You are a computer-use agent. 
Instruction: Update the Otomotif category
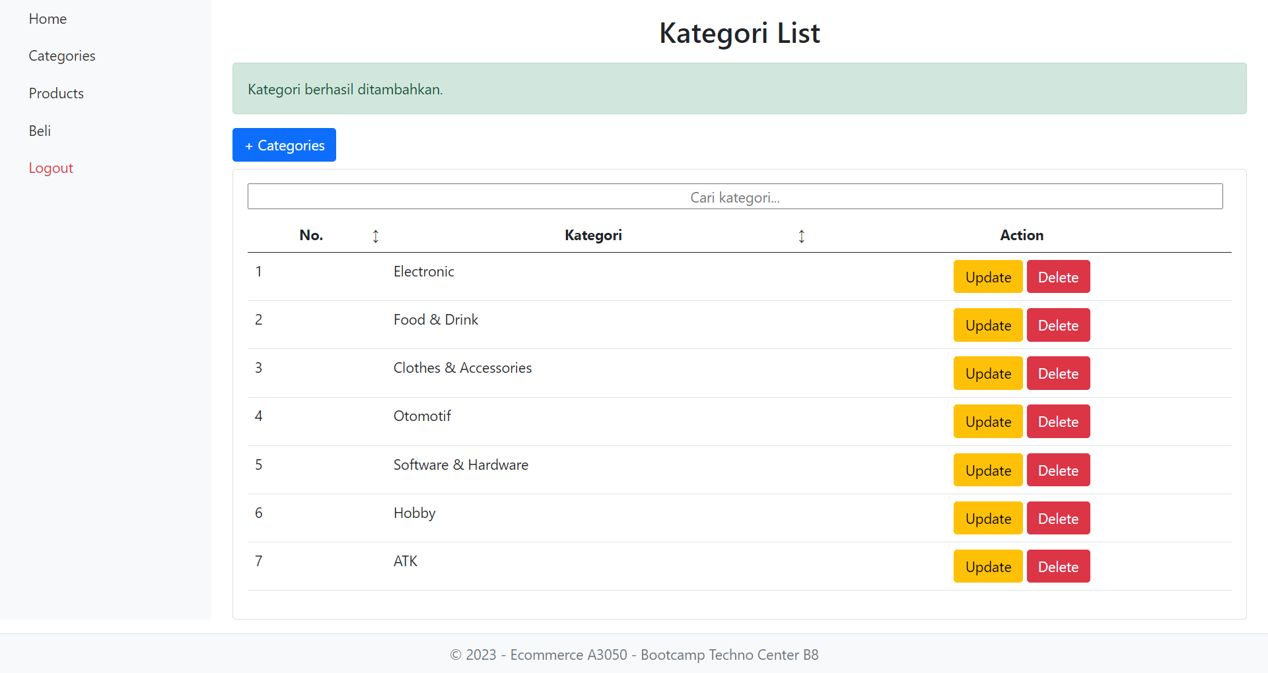click(987, 422)
